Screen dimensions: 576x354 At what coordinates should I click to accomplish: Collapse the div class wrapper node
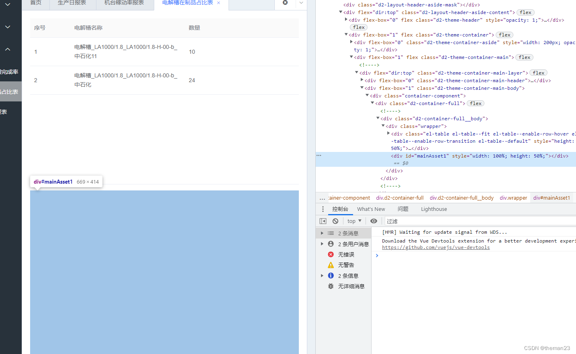[x=383, y=126]
